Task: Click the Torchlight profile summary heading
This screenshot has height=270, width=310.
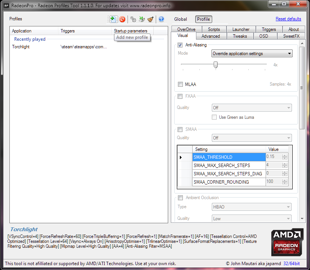Action: [24, 229]
